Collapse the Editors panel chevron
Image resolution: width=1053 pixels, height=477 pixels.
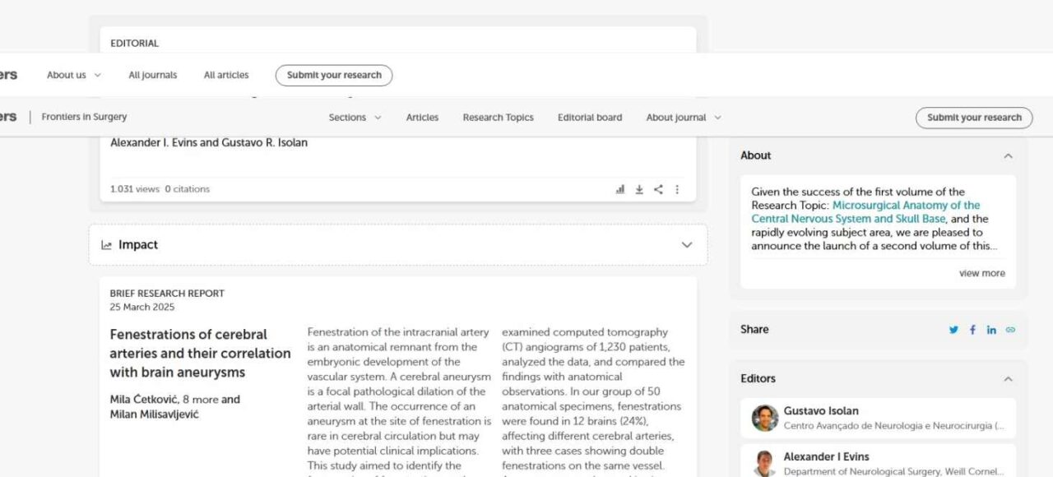[1008, 379]
